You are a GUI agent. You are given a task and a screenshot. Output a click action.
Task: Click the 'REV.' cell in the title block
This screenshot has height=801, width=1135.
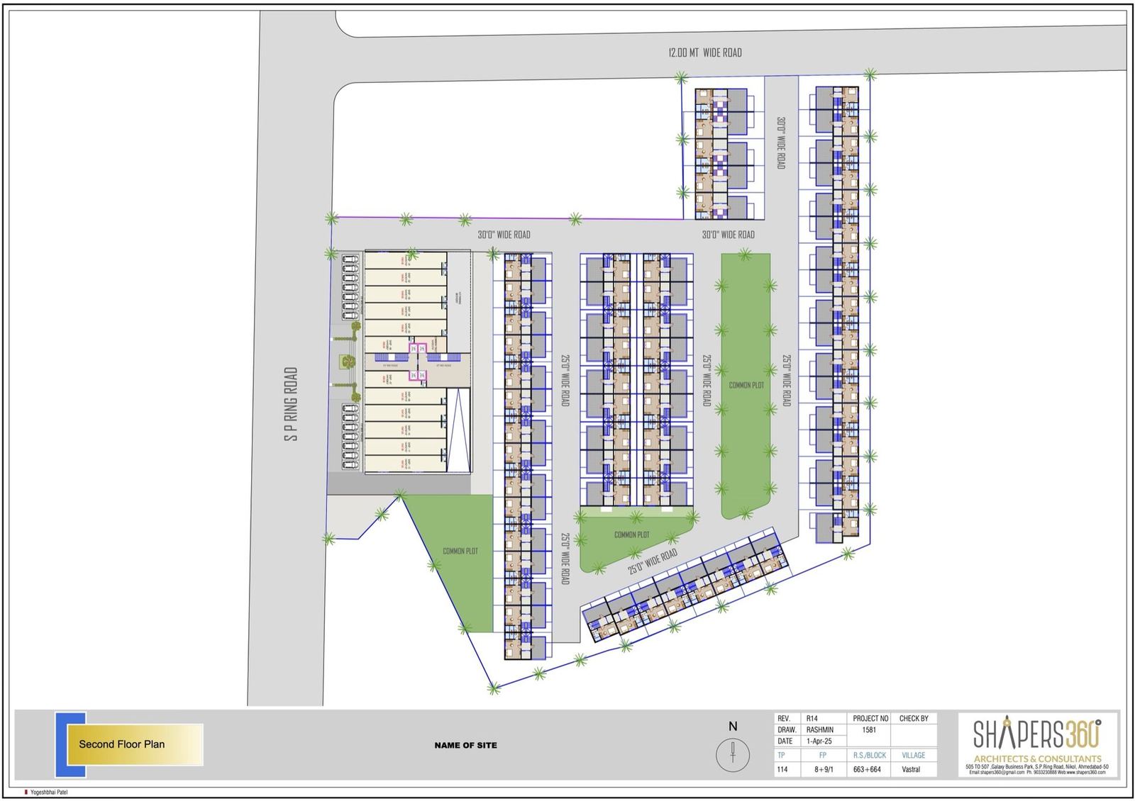point(788,718)
